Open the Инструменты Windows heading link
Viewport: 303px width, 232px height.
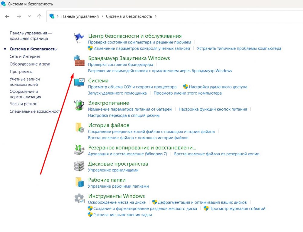click(x=117, y=196)
